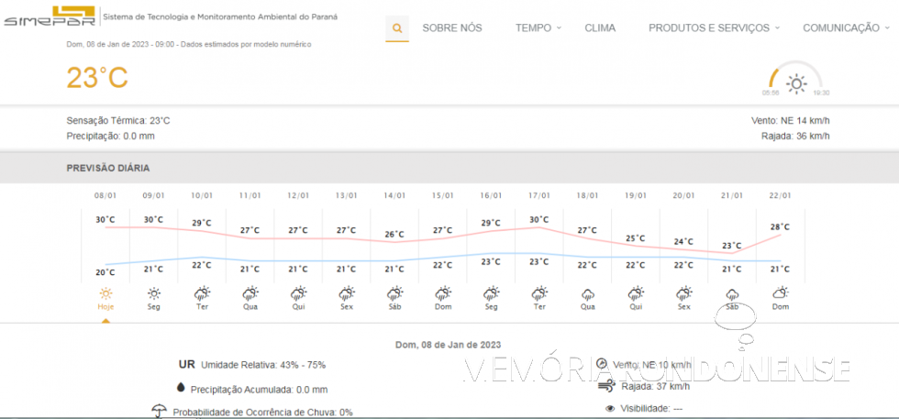Open the SOBRE NÓS menu item
Image resolution: width=899 pixels, height=419 pixels.
coord(451,28)
